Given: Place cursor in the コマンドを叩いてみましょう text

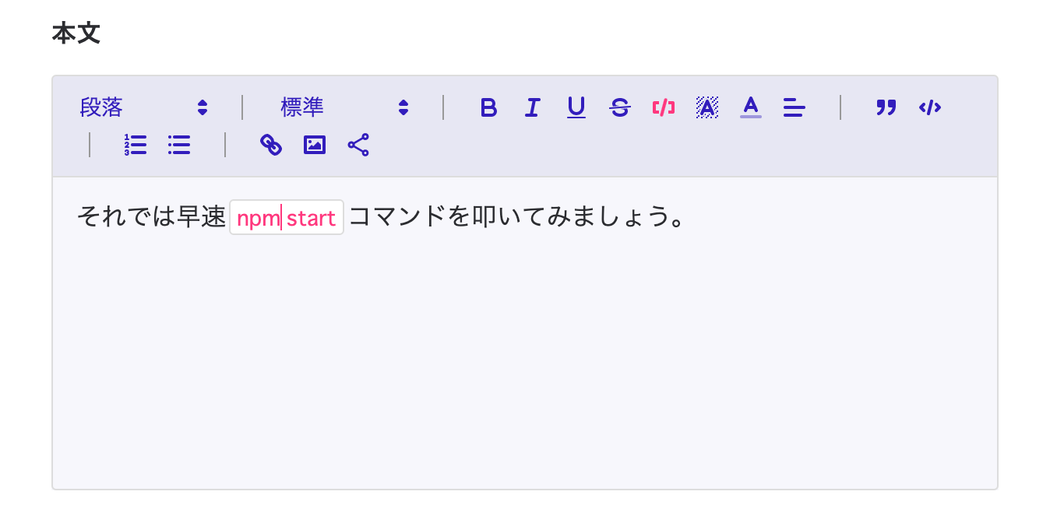Looking at the screenshot, I should click(x=514, y=217).
